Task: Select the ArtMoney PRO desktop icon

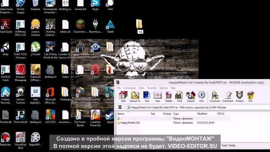Action: (21, 27)
